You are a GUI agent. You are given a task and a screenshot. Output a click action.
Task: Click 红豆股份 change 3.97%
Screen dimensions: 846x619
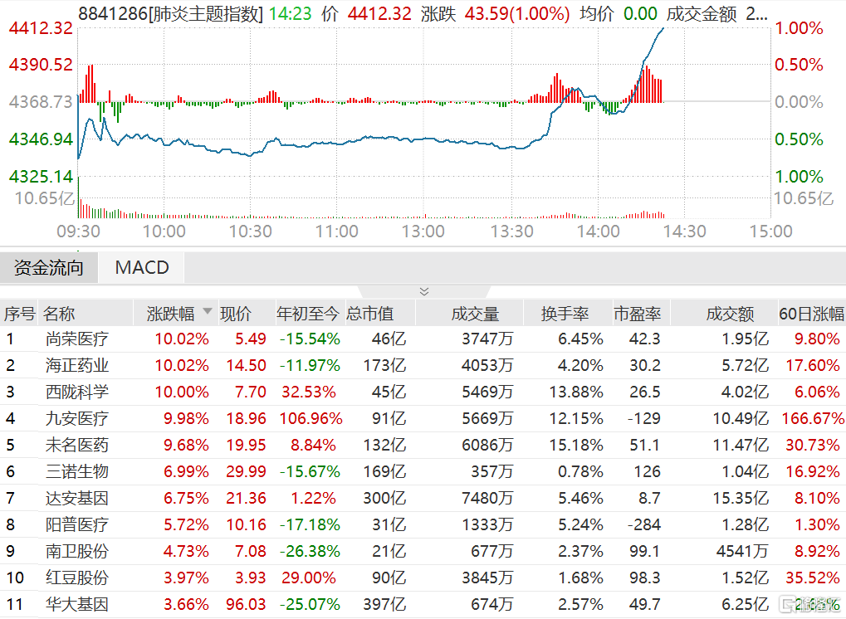point(186,578)
